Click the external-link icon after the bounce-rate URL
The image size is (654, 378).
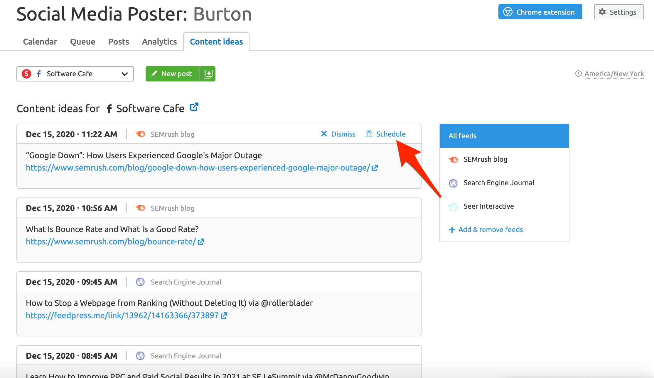click(201, 242)
